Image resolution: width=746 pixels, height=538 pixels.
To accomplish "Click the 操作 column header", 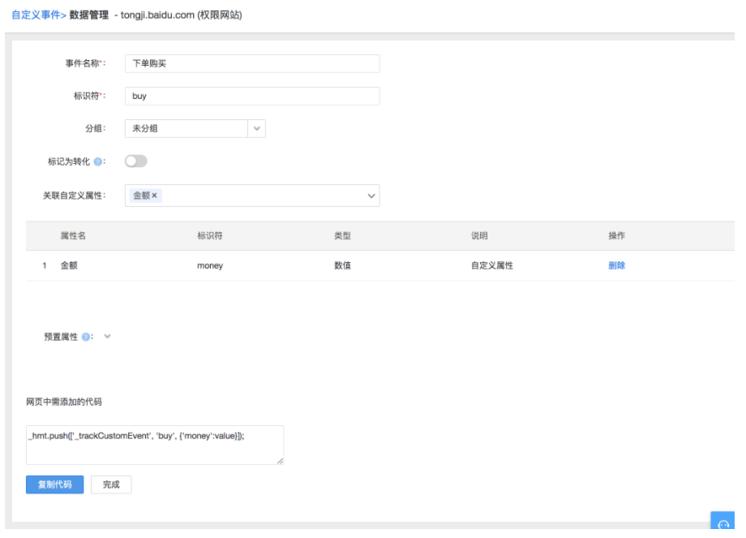I will click(616, 235).
